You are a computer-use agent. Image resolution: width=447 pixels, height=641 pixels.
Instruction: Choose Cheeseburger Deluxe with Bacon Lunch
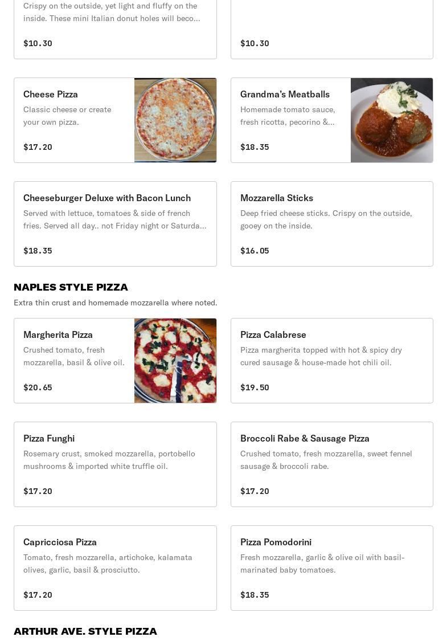pos(107,198)
